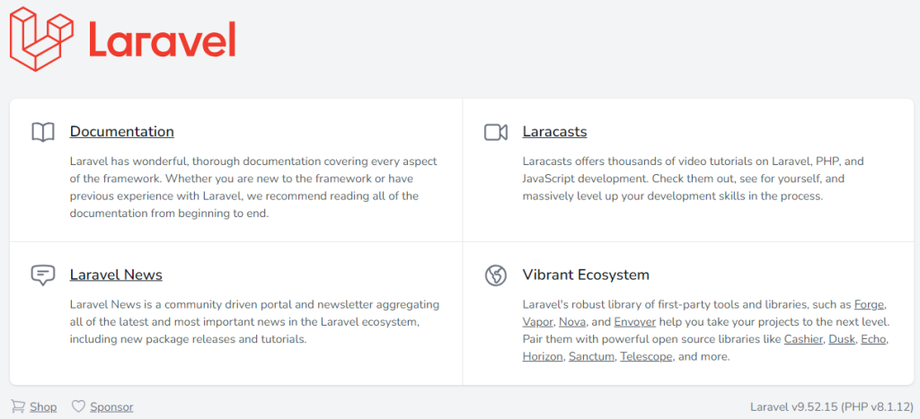
Task: Click the Documentation book icon
Action: (x=43, y=132)
